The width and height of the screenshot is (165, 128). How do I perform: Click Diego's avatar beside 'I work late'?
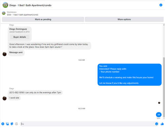[5, 98]
